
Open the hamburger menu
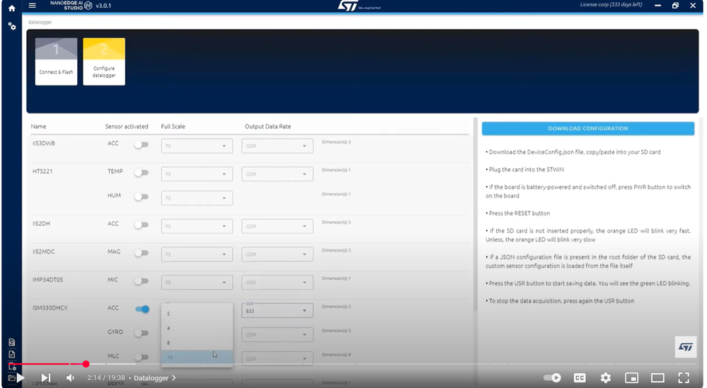[x=32, y=6]
